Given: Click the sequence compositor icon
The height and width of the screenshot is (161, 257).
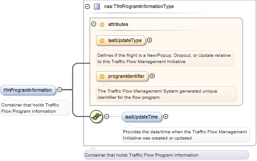Looking at the screenshot, I should pos(96,116).
